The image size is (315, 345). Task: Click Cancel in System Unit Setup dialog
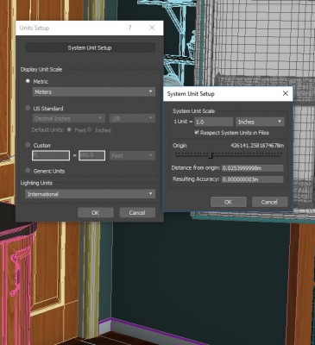(269, 202)
